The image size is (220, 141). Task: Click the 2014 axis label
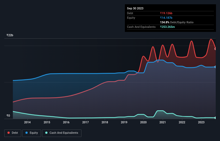point(27,122)
